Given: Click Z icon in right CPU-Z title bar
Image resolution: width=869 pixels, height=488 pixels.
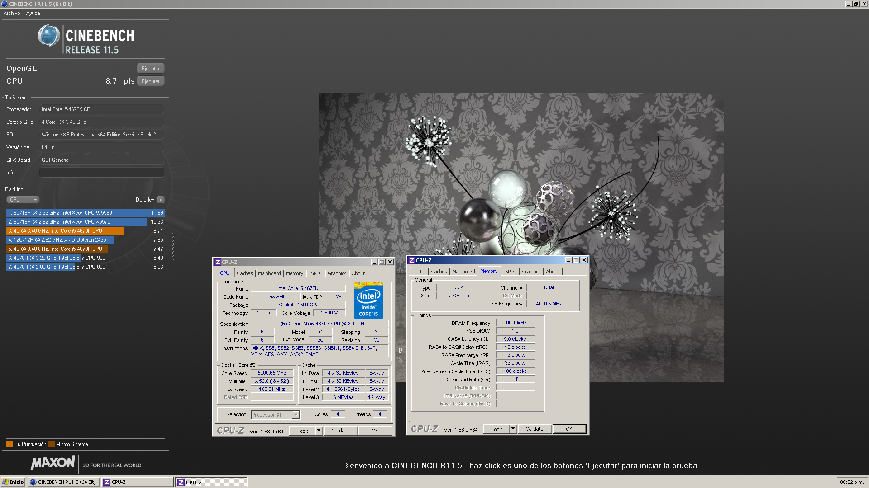Looking at the screenshot, I should coord(412,260).
